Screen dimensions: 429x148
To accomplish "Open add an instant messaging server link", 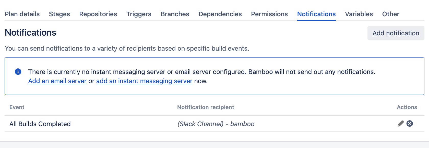I will (144, 81).
